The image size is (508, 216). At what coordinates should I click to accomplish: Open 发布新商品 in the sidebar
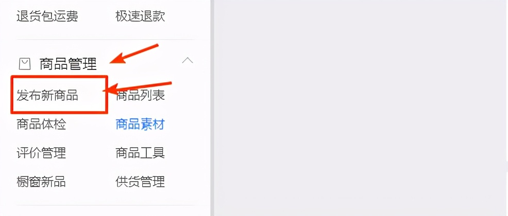pos(47,95)
